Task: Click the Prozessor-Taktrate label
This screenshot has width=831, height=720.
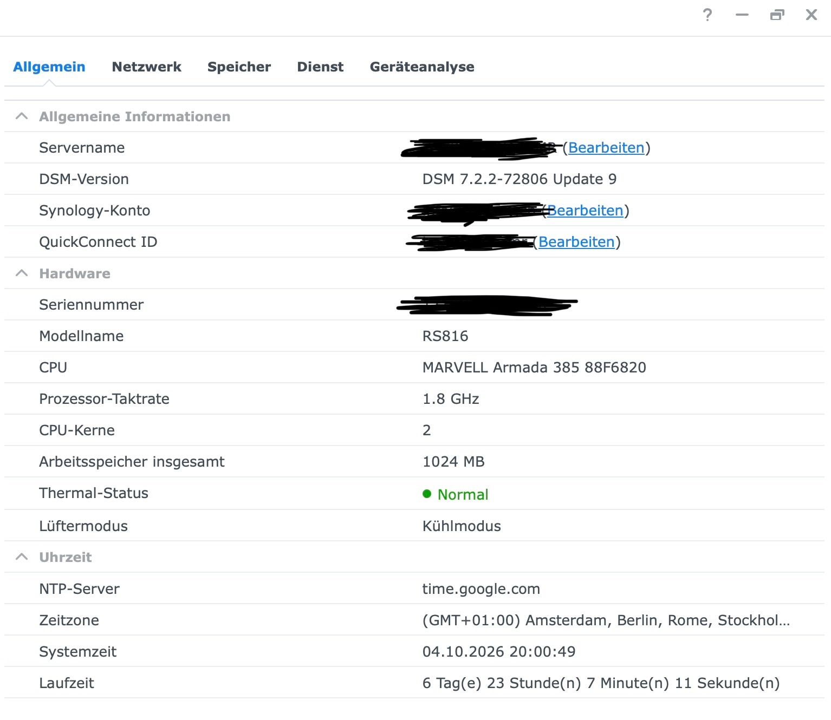Action: click(x=104, y=399)
